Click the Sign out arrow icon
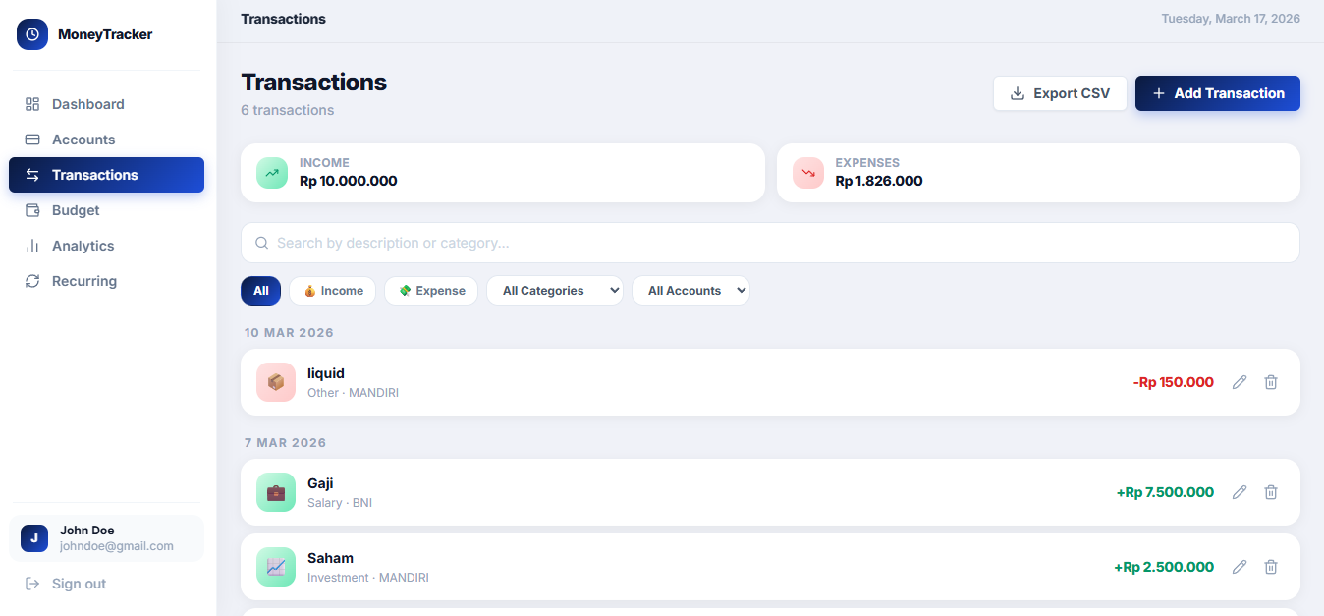Screen dimensions: 1324x616 pos(32,584)
